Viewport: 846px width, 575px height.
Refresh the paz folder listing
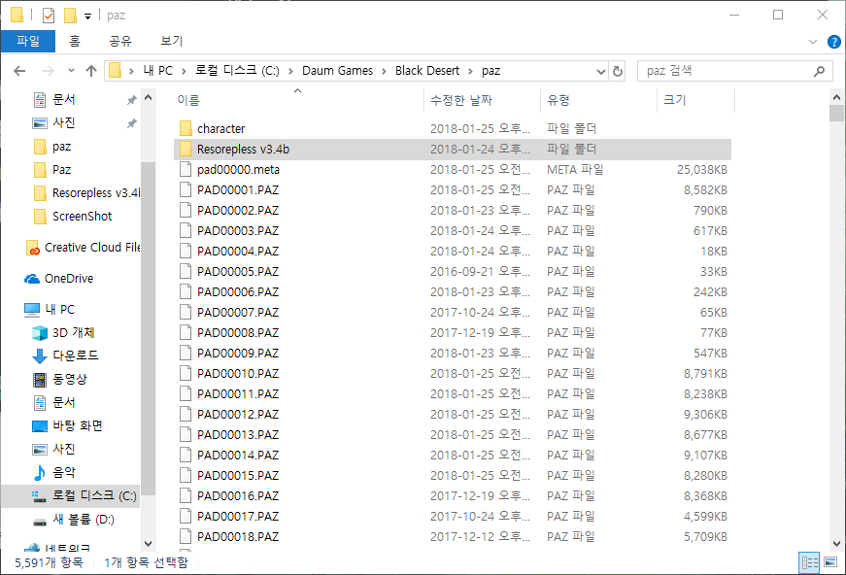point(618,71)
